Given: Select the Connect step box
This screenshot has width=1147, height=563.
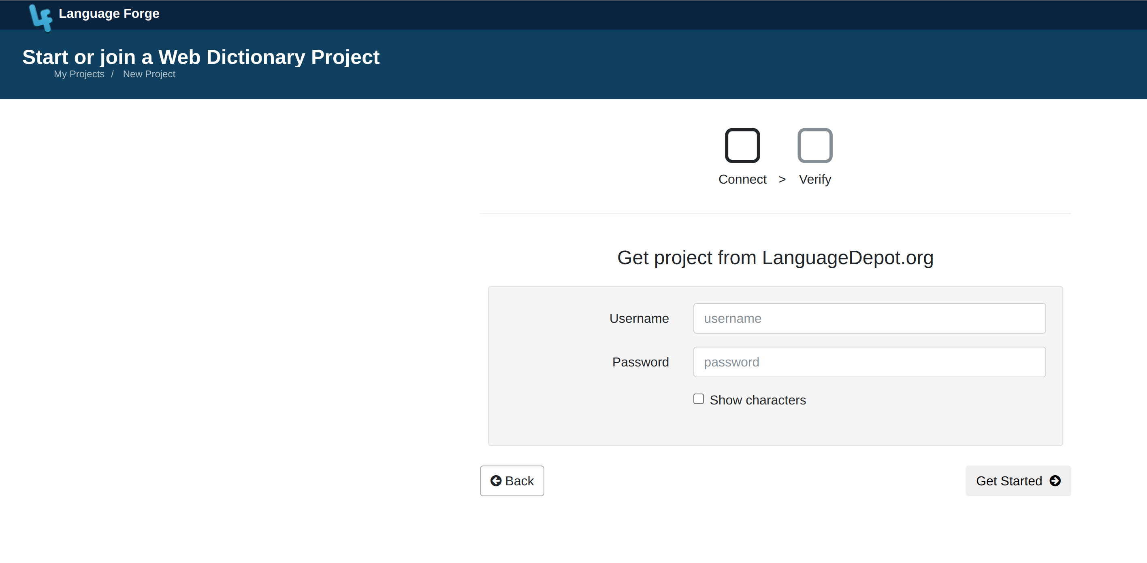Looking at the screenshot, I should click(742, 146).
